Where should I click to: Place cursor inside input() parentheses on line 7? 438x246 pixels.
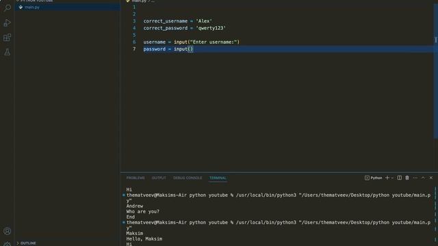pos(190,49)
